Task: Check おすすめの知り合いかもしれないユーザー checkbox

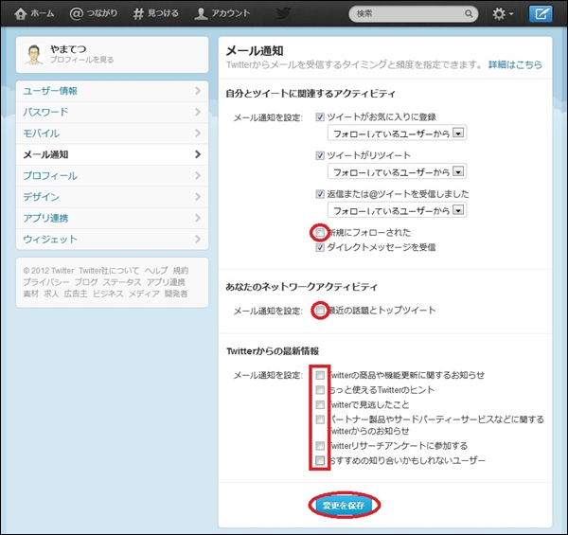Action: pos(320,460)
